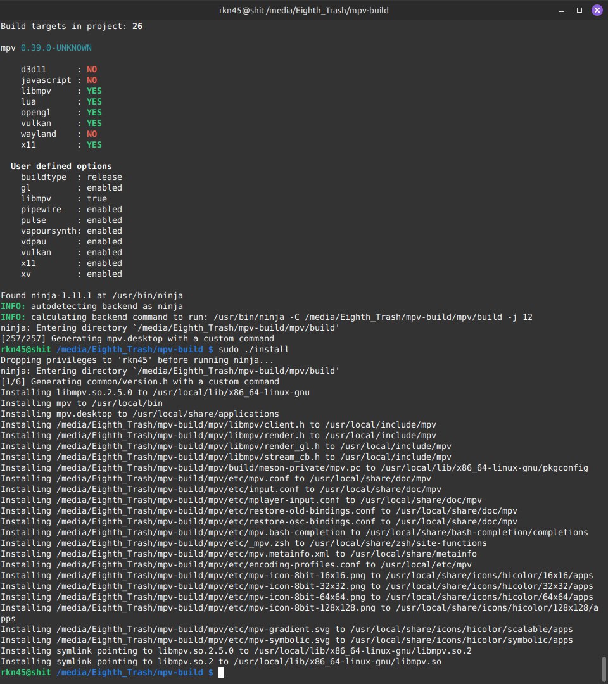Click "[257/257] Generating mpv.desktop" output line

coord(137,338)
